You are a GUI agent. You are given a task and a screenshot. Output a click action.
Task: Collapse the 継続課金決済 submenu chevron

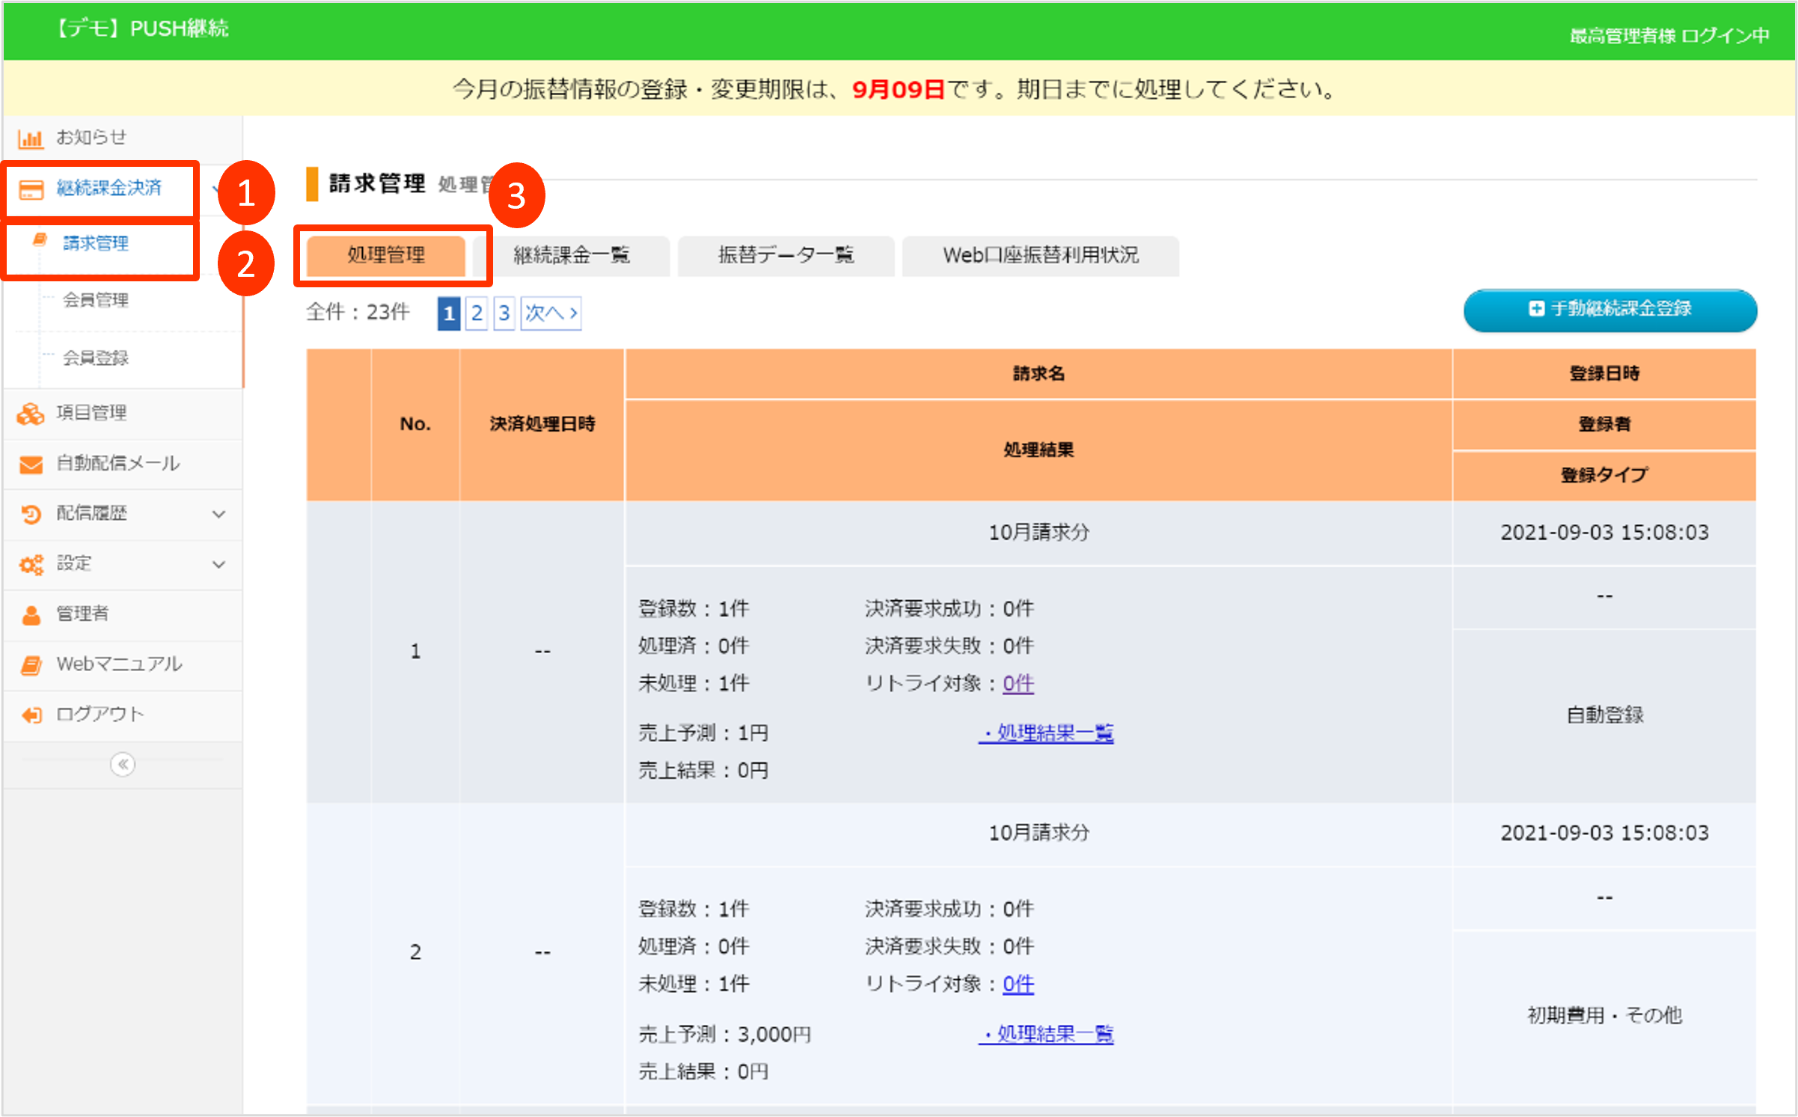pos(216,189)
